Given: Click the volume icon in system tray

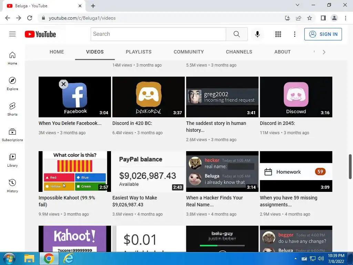Looking at the screenshot, I should click(x=321, y=258).
